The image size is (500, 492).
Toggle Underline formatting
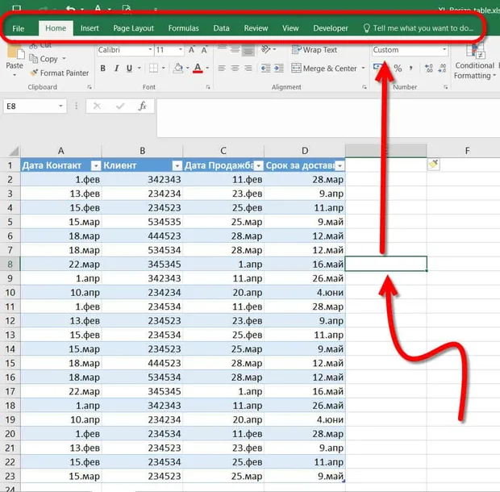129,69
